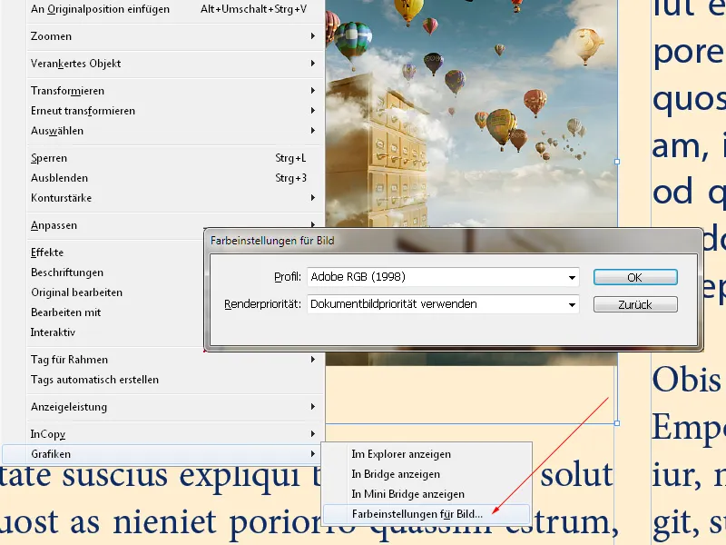The width and height of the screenshot is (726, 545).
Task: Click the Zurück button
Action: coord(635,304)
